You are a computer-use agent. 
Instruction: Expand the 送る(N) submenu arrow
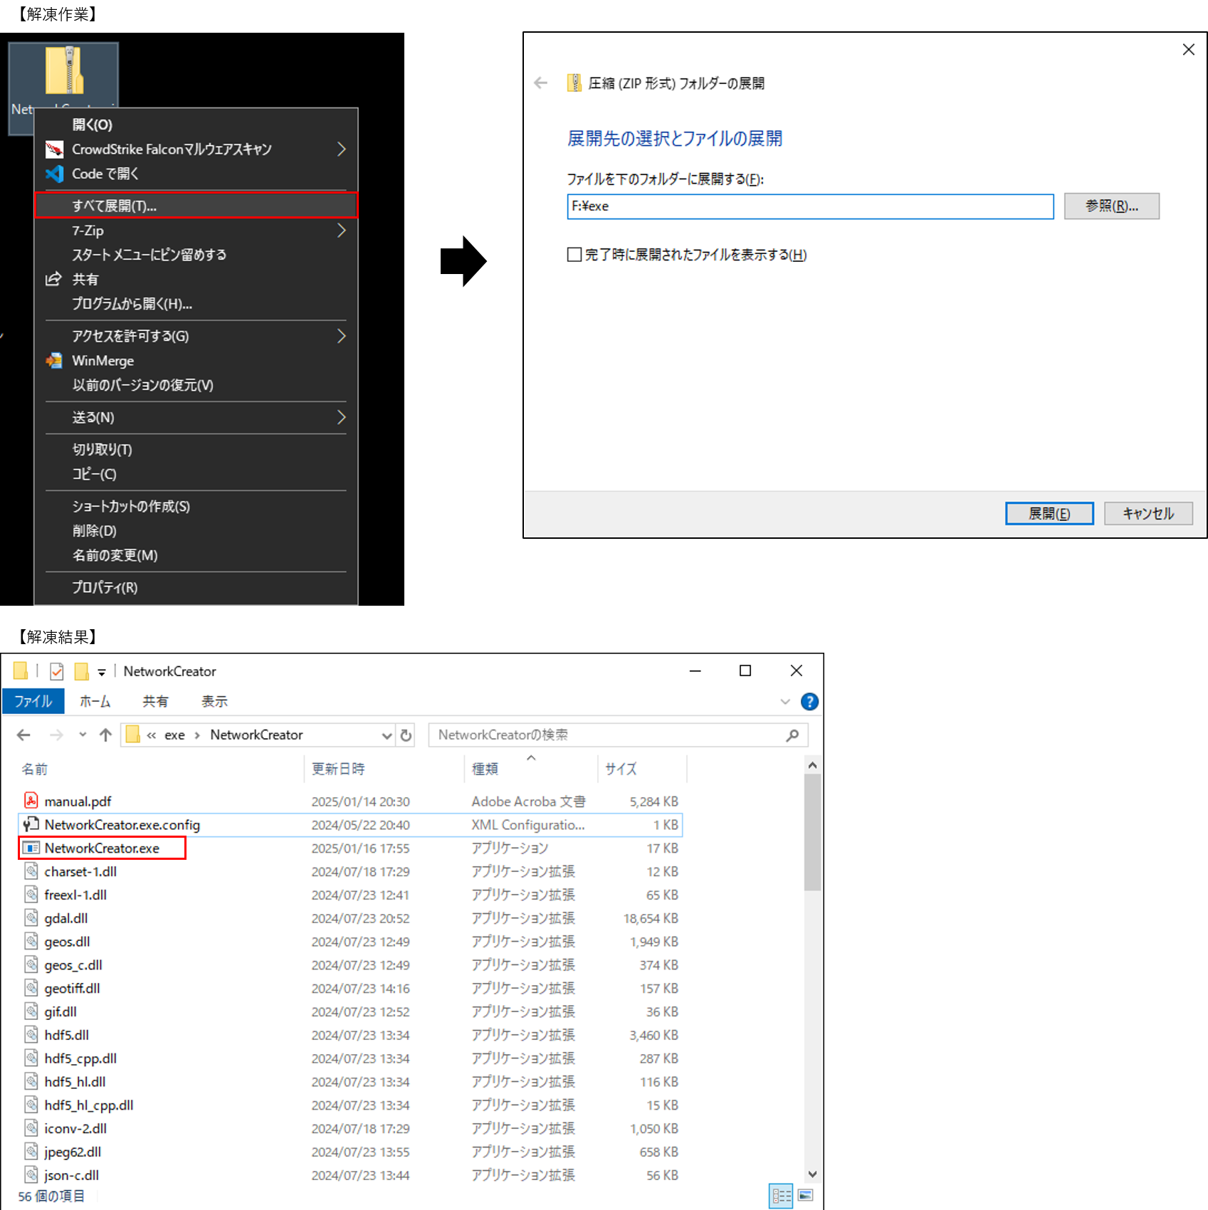[341, 417]
